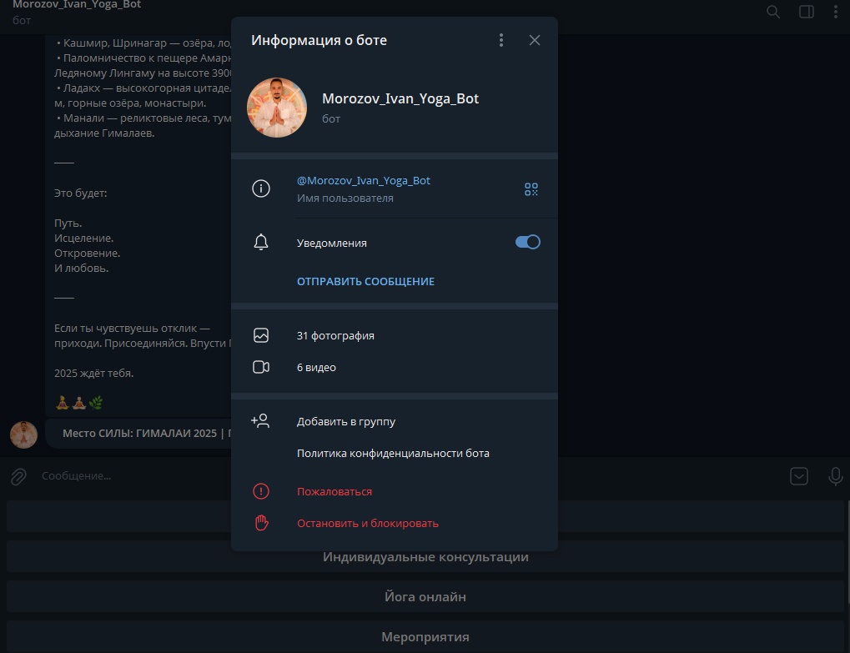Click Мероприятия keyboard button
Screen dimensions: 850x653
pyautogui.click(x=425, y=637)
